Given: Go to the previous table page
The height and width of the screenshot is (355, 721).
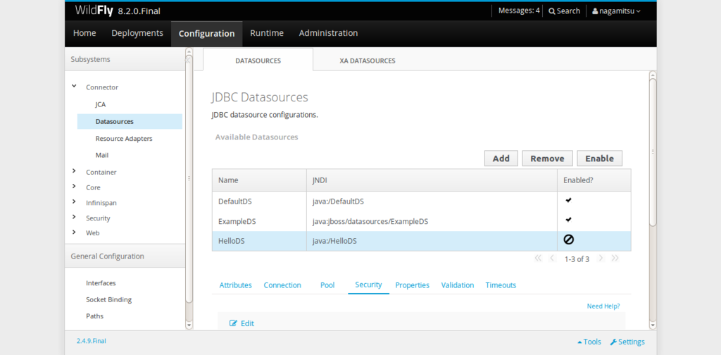Looking at the screenshot, I should 552,259.
